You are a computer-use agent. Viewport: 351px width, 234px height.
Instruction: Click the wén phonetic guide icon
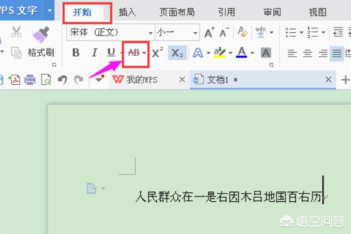tap(260, 32)
